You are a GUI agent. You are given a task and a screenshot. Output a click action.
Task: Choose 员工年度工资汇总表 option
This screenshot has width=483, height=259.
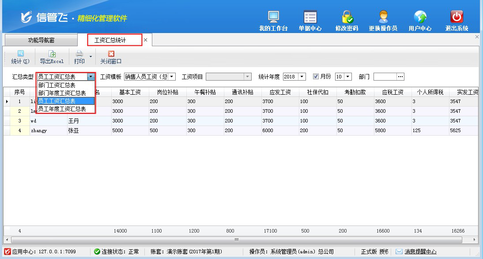click(x=62, y=109)
